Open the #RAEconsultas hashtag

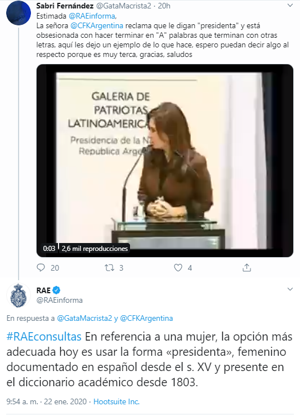pos(44,337)
